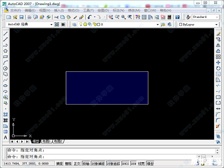Open the ByLayer color dropdown
The height and width of the screenshot is (168, 224).
click(x=217, y=24)
